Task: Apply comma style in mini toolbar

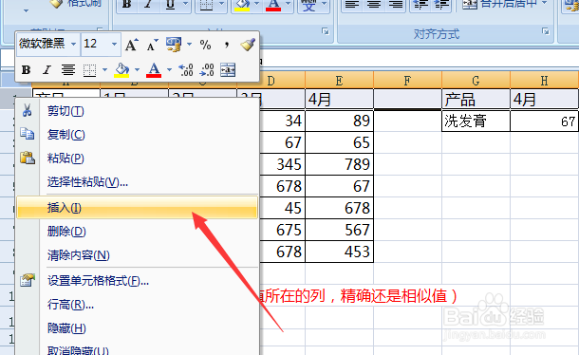Action: coord(227,45)
